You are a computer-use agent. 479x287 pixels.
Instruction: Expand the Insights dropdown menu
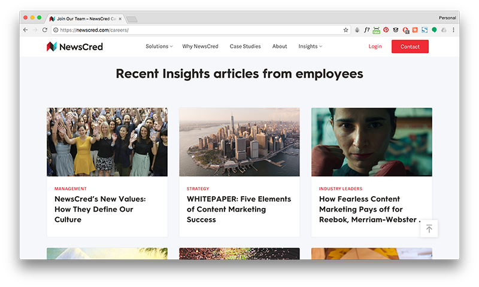(x=310, y=47)
